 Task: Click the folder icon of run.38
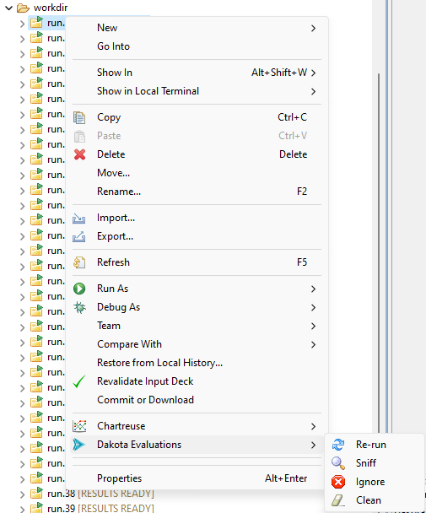click(36, 493)
